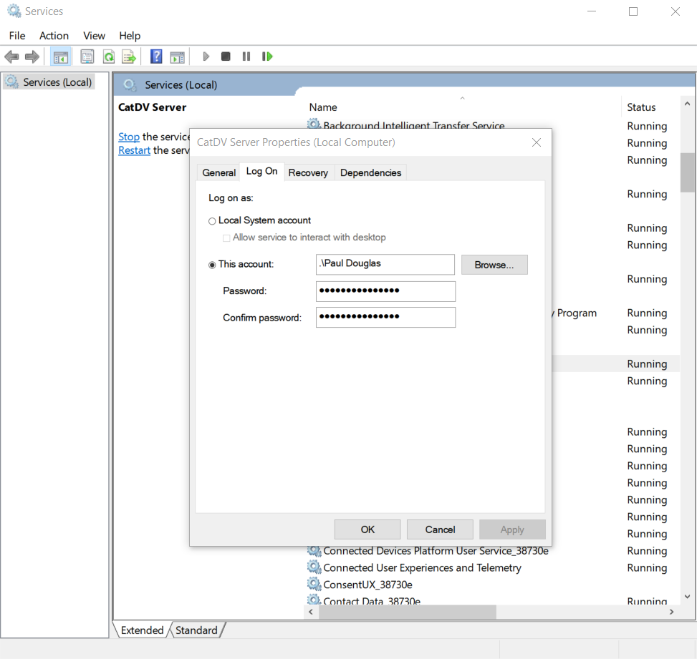697x659 pixels.
Task: Open the Dependencies tab
Action: pyautogui.click(x=371, y=172)
